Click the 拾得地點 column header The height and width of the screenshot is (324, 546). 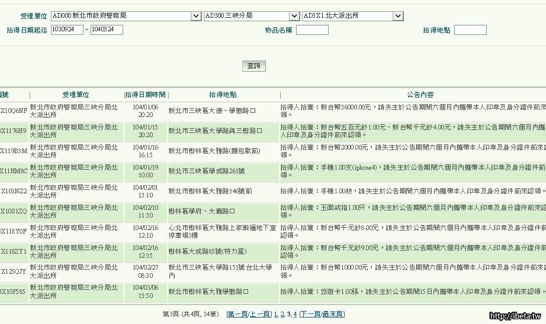coord(223,95)
